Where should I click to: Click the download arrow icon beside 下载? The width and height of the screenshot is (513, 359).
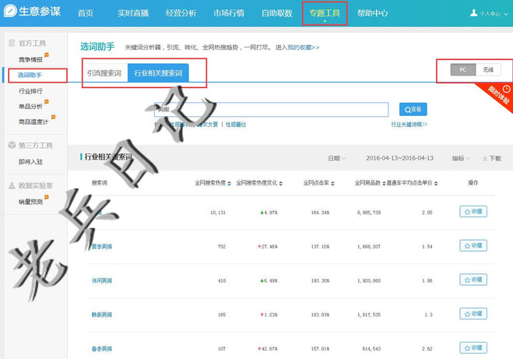point(485,158)
